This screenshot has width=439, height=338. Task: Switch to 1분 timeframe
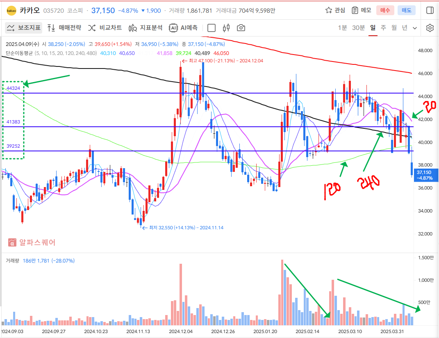coord(342,28)
